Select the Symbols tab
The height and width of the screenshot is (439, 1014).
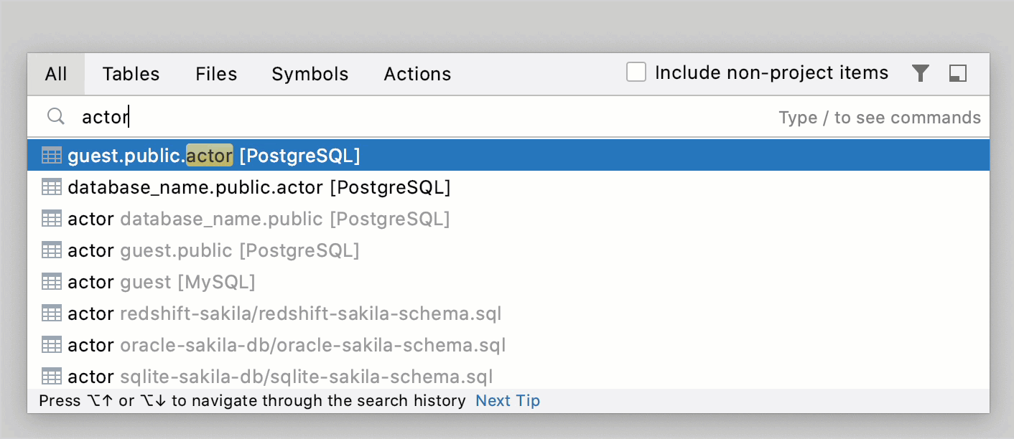point(310,74)
